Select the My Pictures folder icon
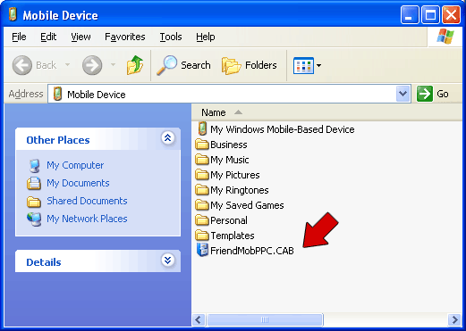 click(x=202, y=175)
